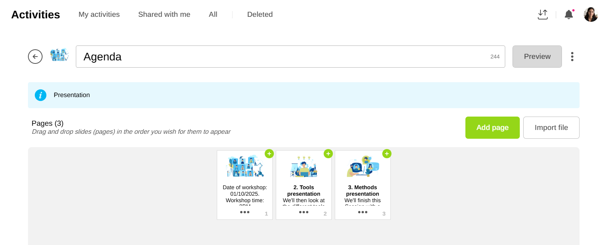Image resolution: width=601 pixels, height=245 pixels.
Task: Open the notifications bell
Action: pyautogui.click(x=568, y=15)
